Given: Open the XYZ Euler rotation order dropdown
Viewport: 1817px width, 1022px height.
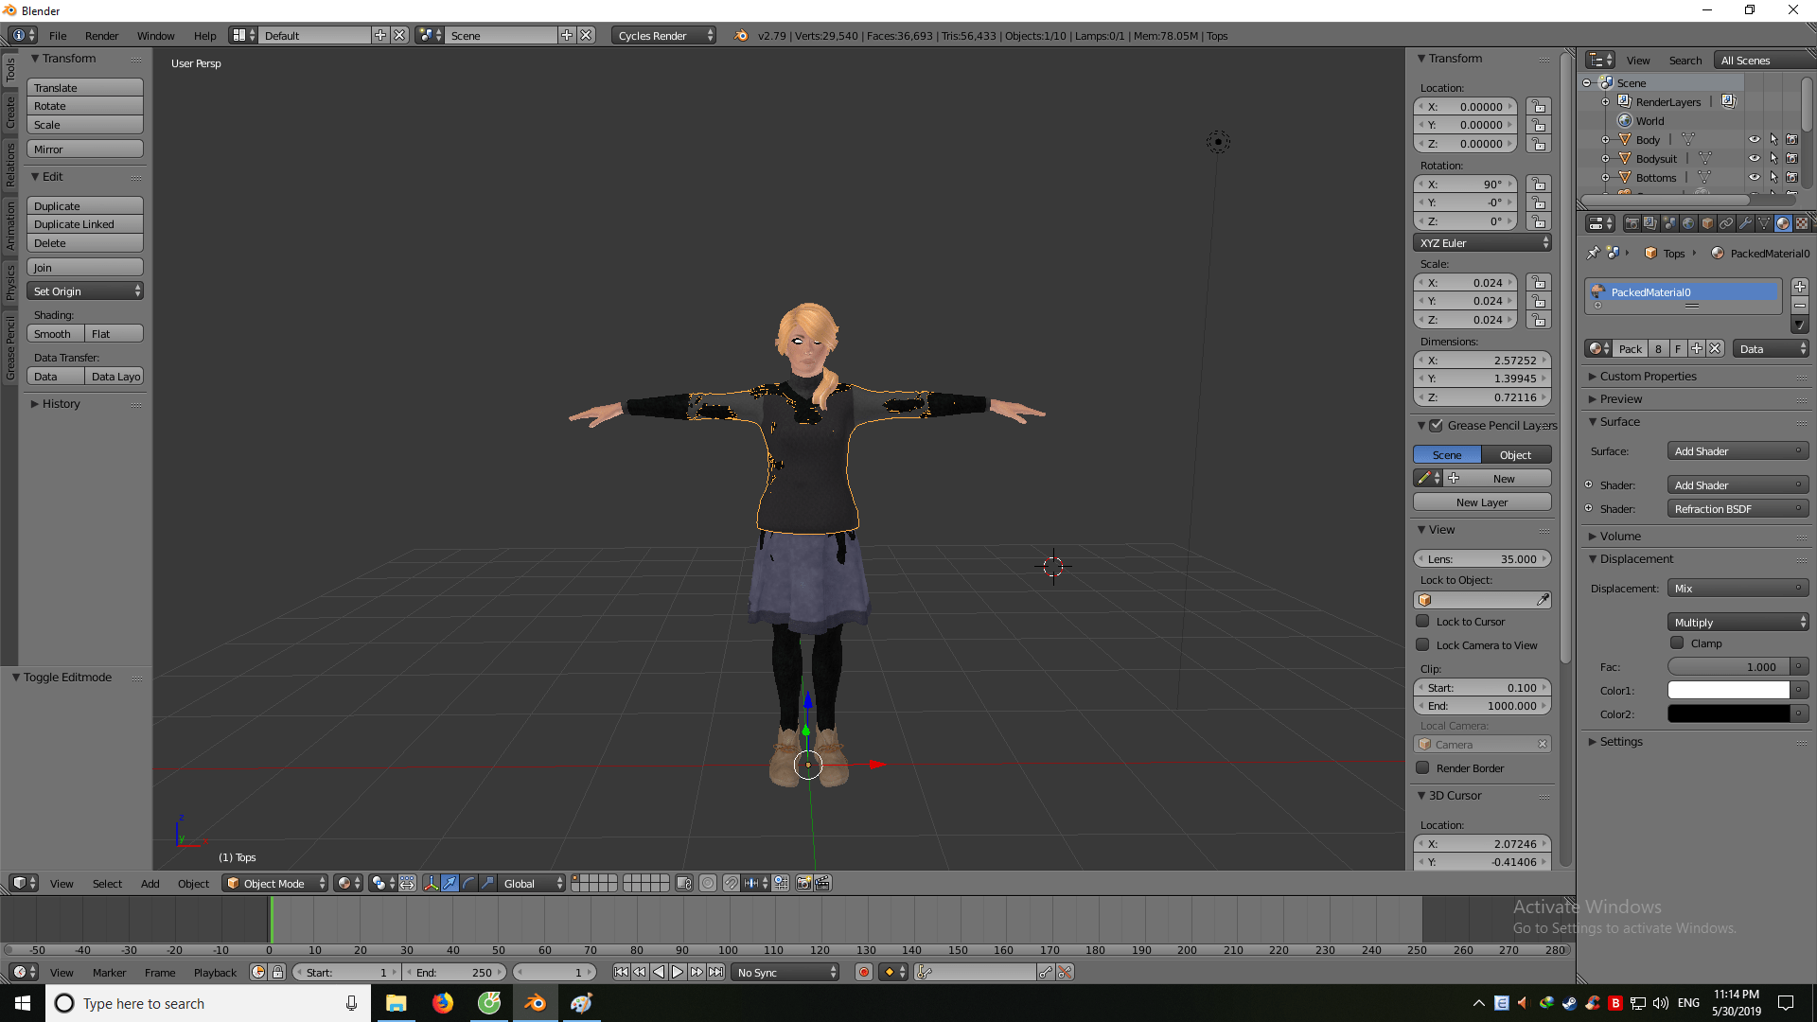Looking at the screenshot, I should pos(1480,242).
